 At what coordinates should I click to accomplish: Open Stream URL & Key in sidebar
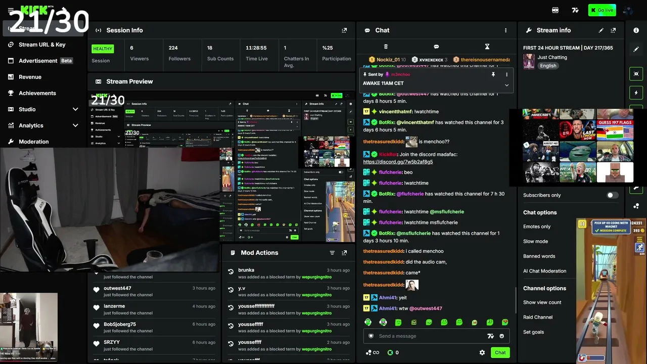(42, 44)
